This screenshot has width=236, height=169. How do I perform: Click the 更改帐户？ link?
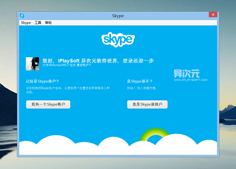tap(84, 65)
